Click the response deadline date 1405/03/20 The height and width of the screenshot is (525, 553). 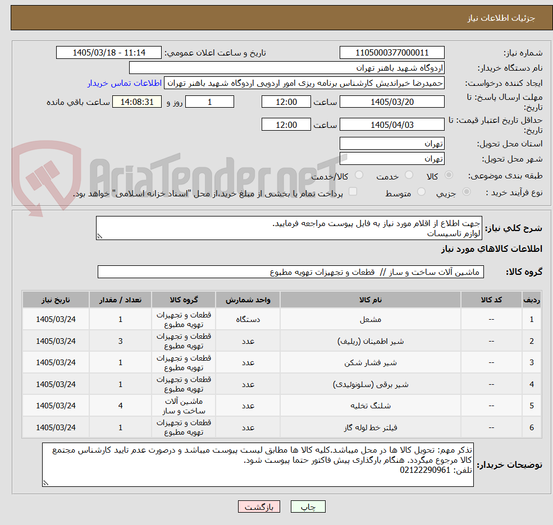[392, 102]
